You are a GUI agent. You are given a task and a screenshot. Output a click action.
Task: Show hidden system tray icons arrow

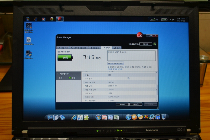tap(170, 19)
